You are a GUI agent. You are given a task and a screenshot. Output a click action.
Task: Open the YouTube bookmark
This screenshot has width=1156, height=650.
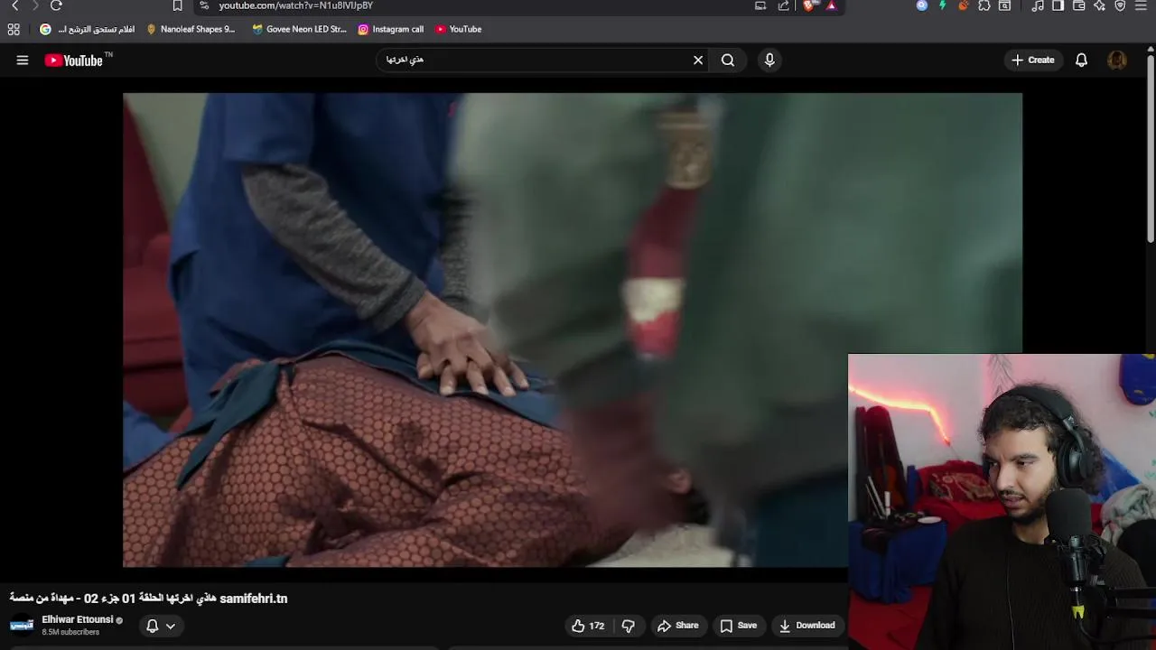[458, 29]
